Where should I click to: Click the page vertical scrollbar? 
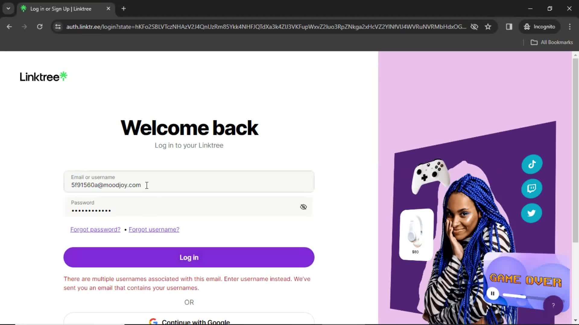pos(575,150)
